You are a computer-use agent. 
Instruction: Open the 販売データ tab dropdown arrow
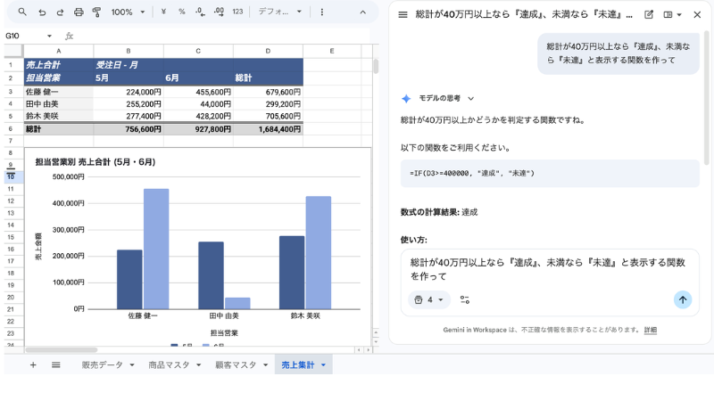coord(132,364)
